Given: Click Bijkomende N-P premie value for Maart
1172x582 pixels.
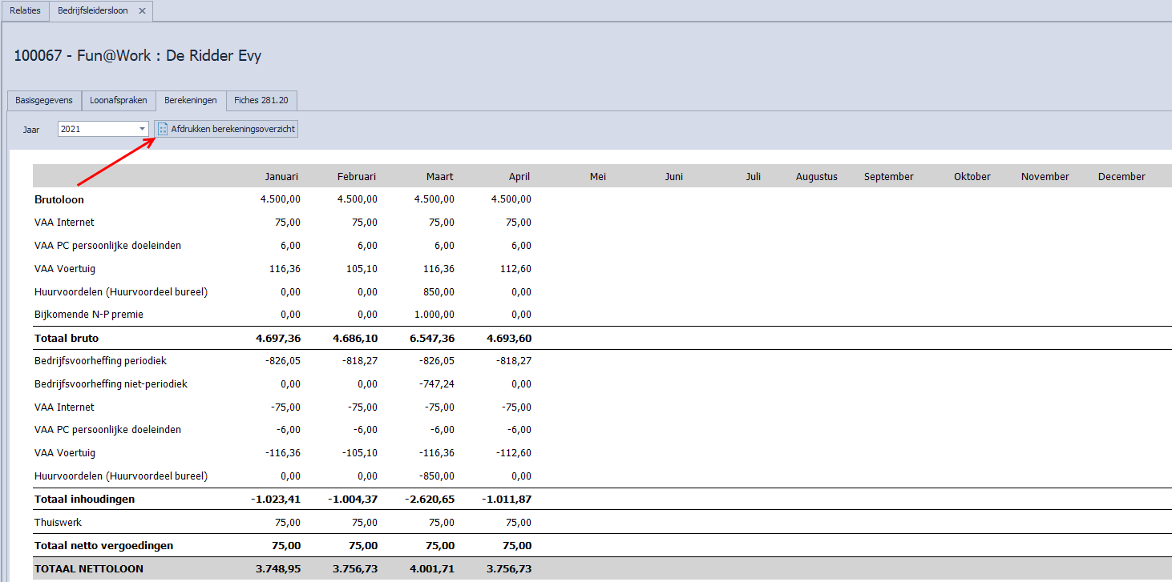Looking at the screenshot, I should pyautogui.click(x=434, y=315).
